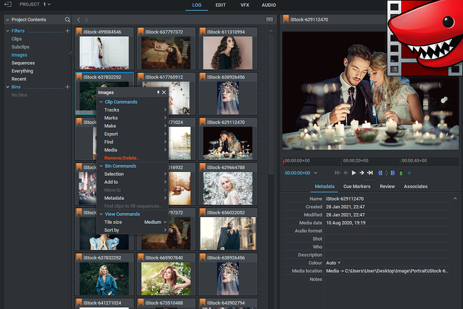
Task: Collapse the View Commands group
Action: [x=101, y=214]
